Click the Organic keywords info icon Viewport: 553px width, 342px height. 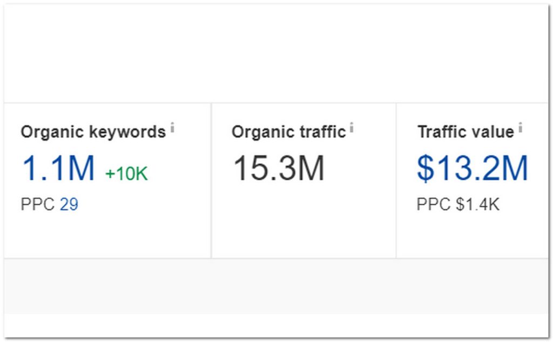click(173, 128)
